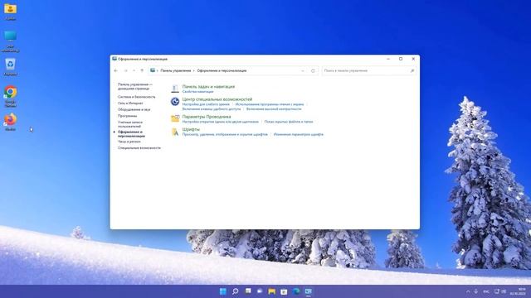Open Task View on the taskbar
The height and width of the screenshot is (298, 531).
click(x=248, y=291)
